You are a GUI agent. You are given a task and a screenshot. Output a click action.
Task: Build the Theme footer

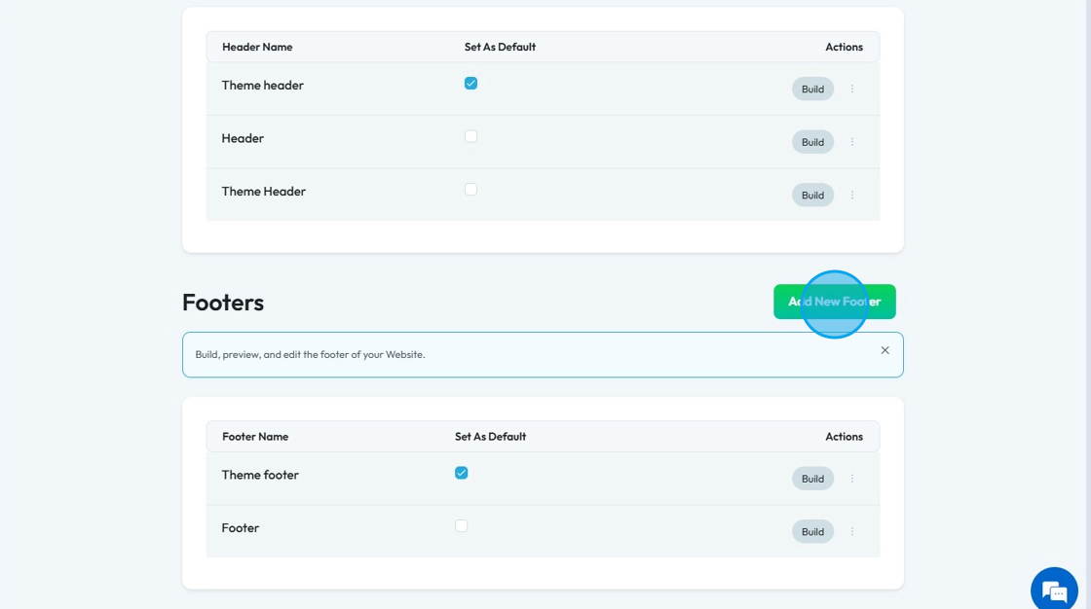(x=812, y=479)
